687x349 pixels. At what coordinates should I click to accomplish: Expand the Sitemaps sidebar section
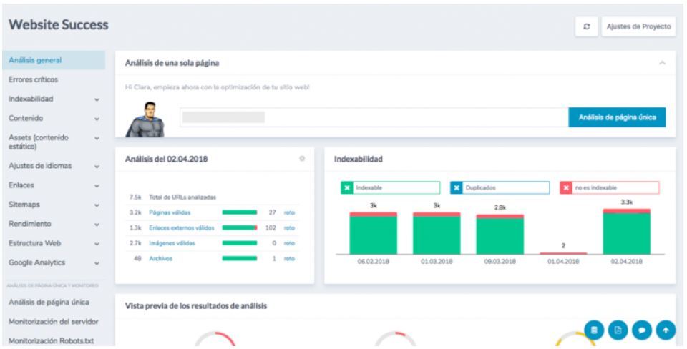click(97, 205)
